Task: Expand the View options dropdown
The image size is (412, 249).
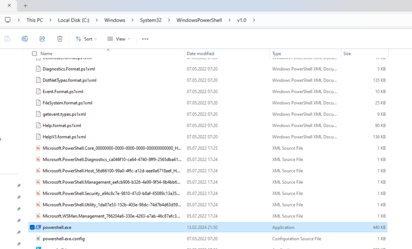Action: click(119, 39)
